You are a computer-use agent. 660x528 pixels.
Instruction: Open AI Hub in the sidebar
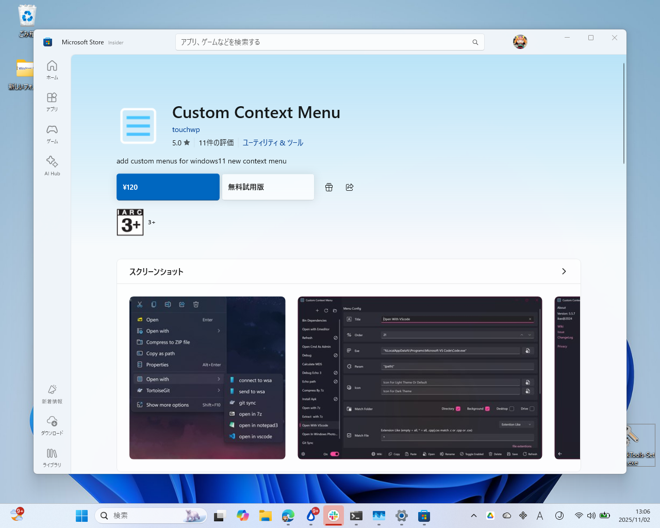coord(52,166)
